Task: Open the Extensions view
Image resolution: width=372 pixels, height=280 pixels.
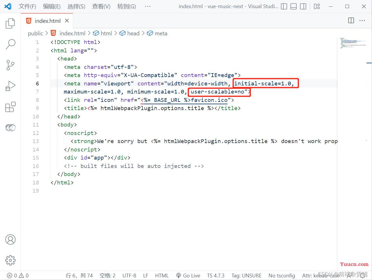Action: [x=10, y=107]
